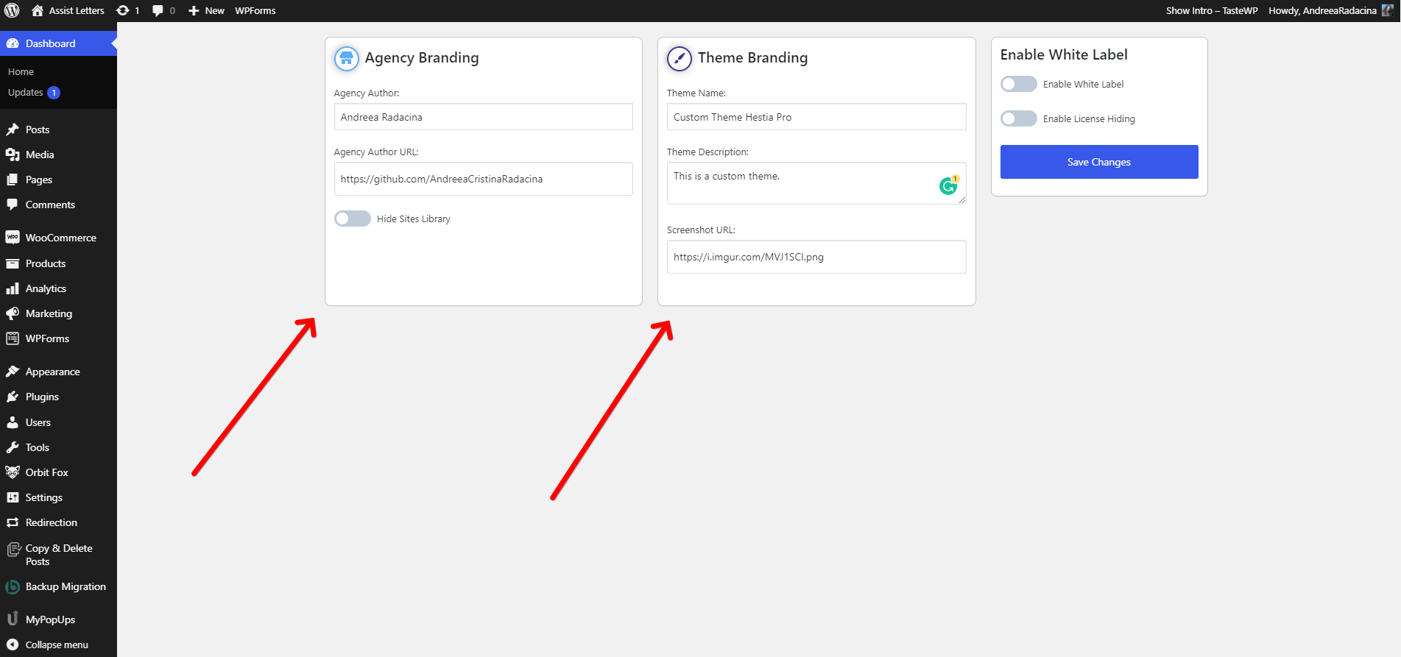Focus the Theme Name input field
This screenshot has width=1401, height=657.
[x=816, y=117]
